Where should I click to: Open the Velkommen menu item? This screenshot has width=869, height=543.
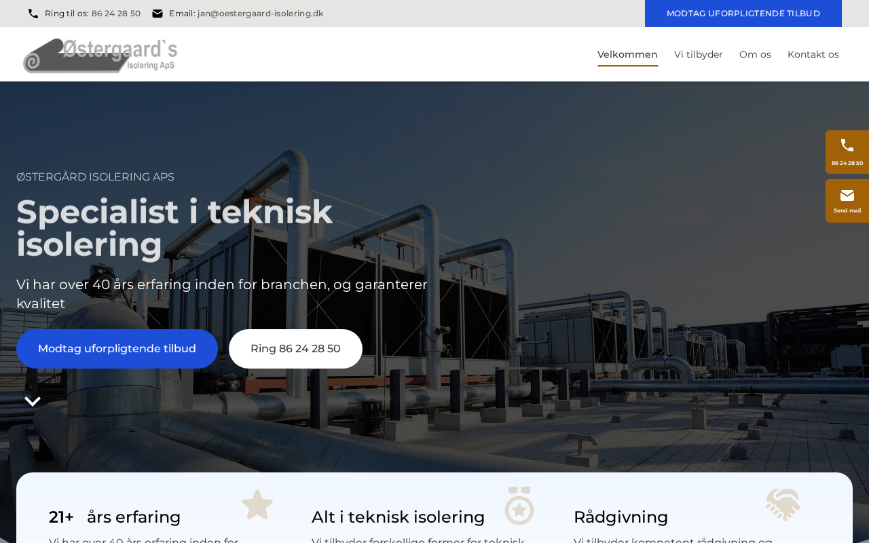627,54
